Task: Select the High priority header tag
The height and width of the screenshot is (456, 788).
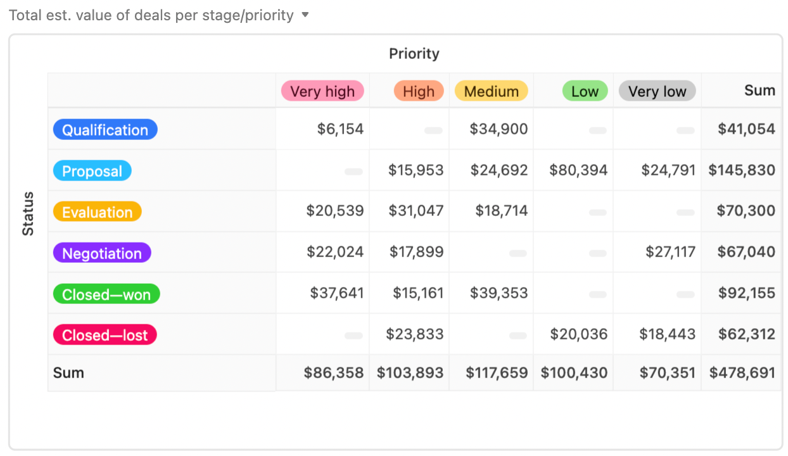Action: [x=418, y=91]
